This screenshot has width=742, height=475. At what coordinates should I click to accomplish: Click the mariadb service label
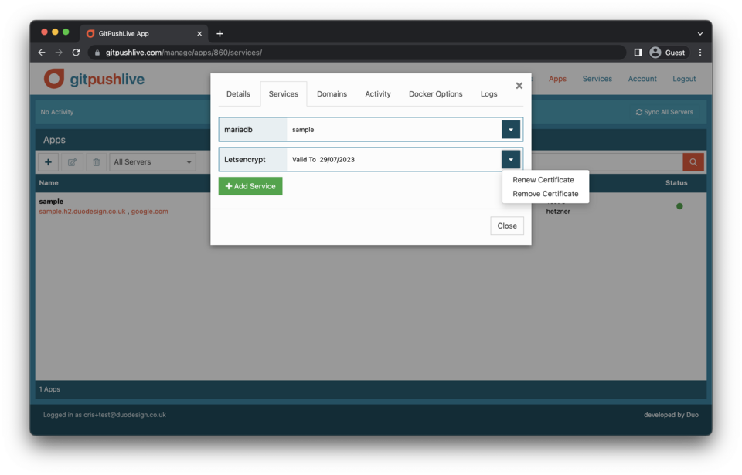point(239,130)
